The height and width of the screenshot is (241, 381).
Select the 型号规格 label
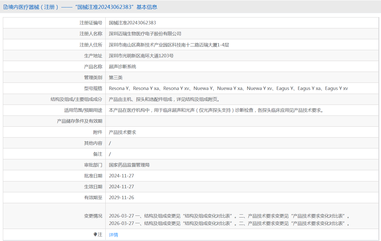(93, 88)
